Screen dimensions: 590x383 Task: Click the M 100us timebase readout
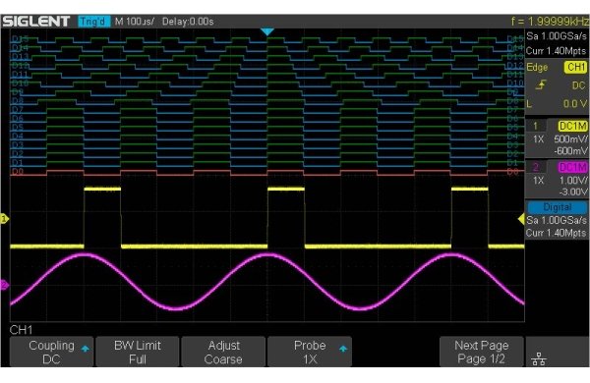coord(135,22)
